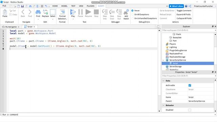Open the Explorer filter dropdown arrow
The image size is (217, 122).
pyautogui.click(x=215, y=30)
